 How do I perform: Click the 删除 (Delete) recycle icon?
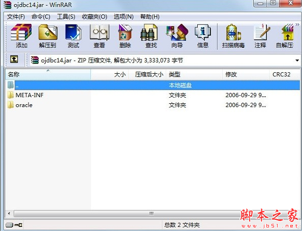tap(125, 36)
